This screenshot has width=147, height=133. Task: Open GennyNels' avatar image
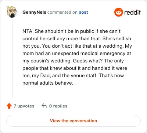point(12,12)
